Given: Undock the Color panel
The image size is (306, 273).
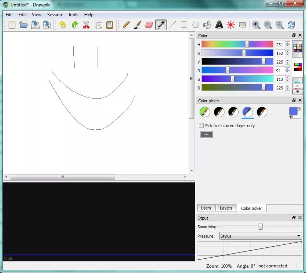Looking at the screenshot, I should point(294,35).
